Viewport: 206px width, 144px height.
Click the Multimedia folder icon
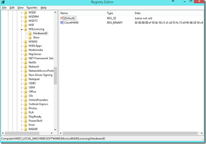(26, 50)
